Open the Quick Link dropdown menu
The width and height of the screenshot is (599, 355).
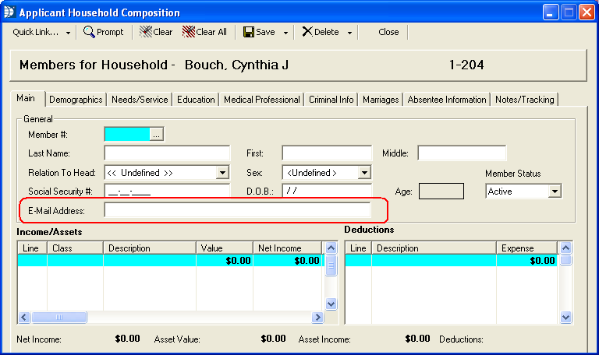[x=41, y=32]
